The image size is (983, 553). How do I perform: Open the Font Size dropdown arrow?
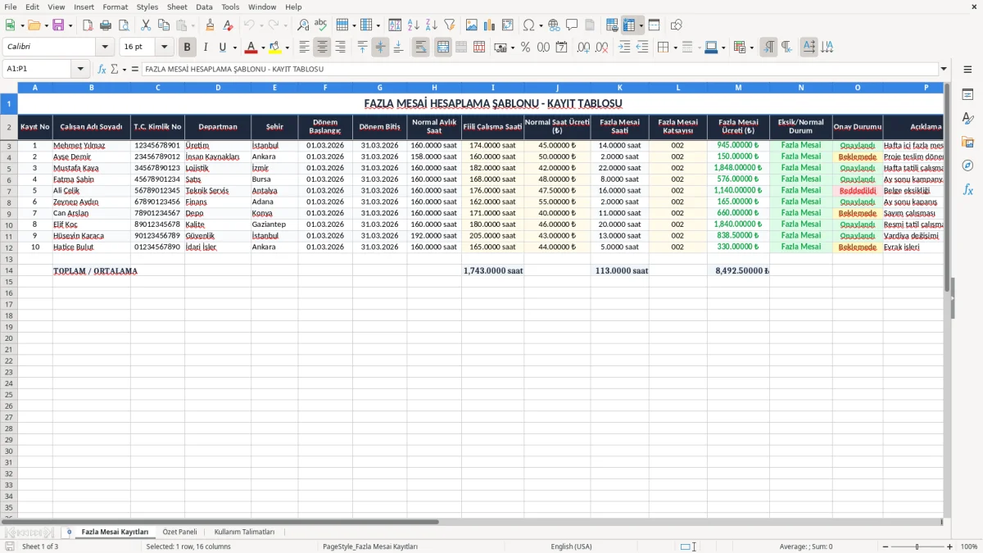coord(165,48)
